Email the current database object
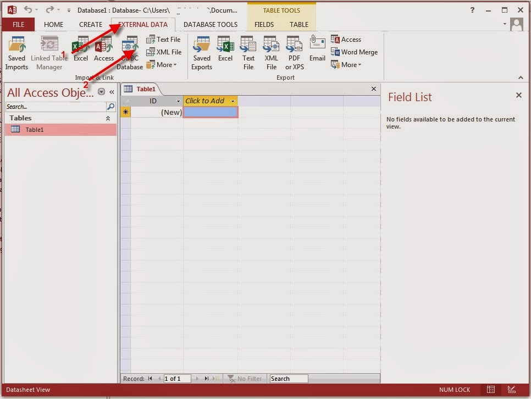This screenshot has height=399, width=531. [317, 49]
